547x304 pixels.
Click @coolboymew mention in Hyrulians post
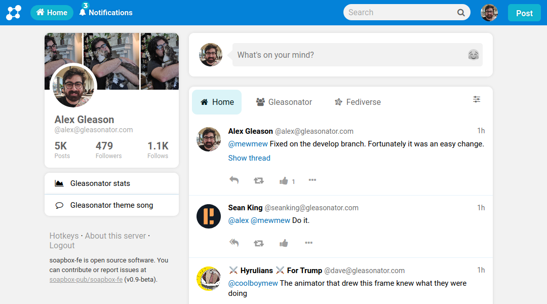tap(253, 283)
